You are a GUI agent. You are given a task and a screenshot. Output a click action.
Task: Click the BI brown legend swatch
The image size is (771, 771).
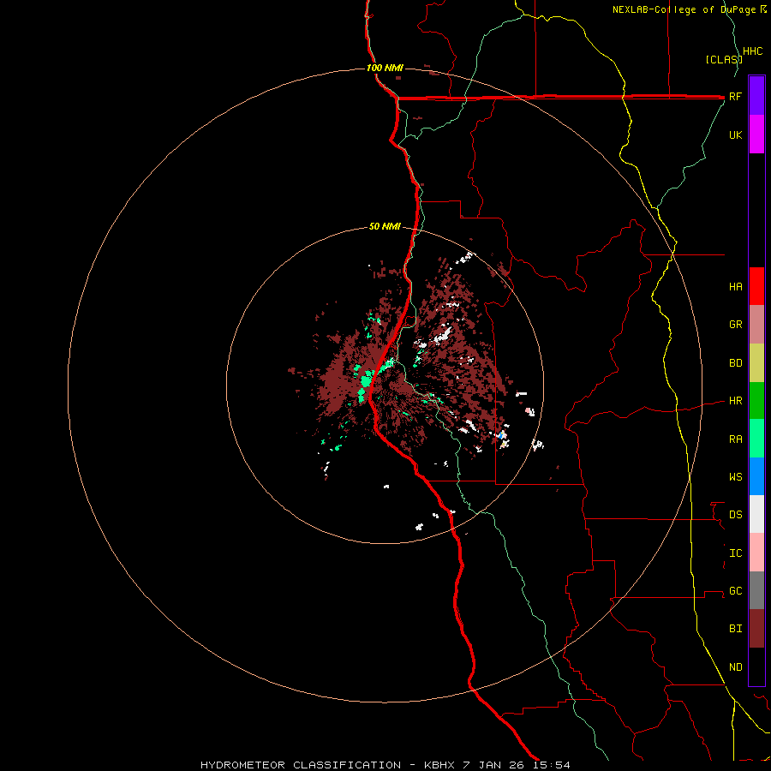click(x=756, y=629)
